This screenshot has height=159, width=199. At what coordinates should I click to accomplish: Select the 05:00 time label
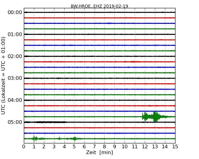tap(15, 122)
